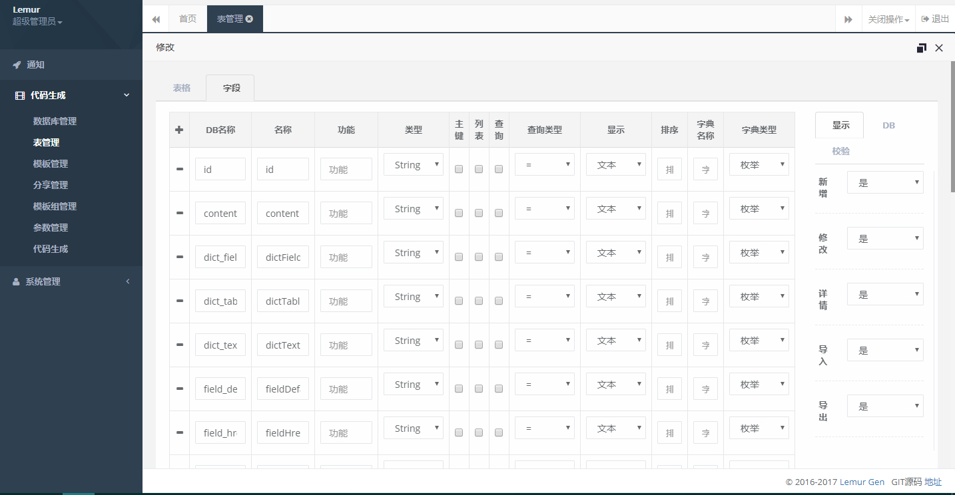Check 查询 for dict_tex row
This screenshot has height=495, width=955.
click(x=499, y=345)
